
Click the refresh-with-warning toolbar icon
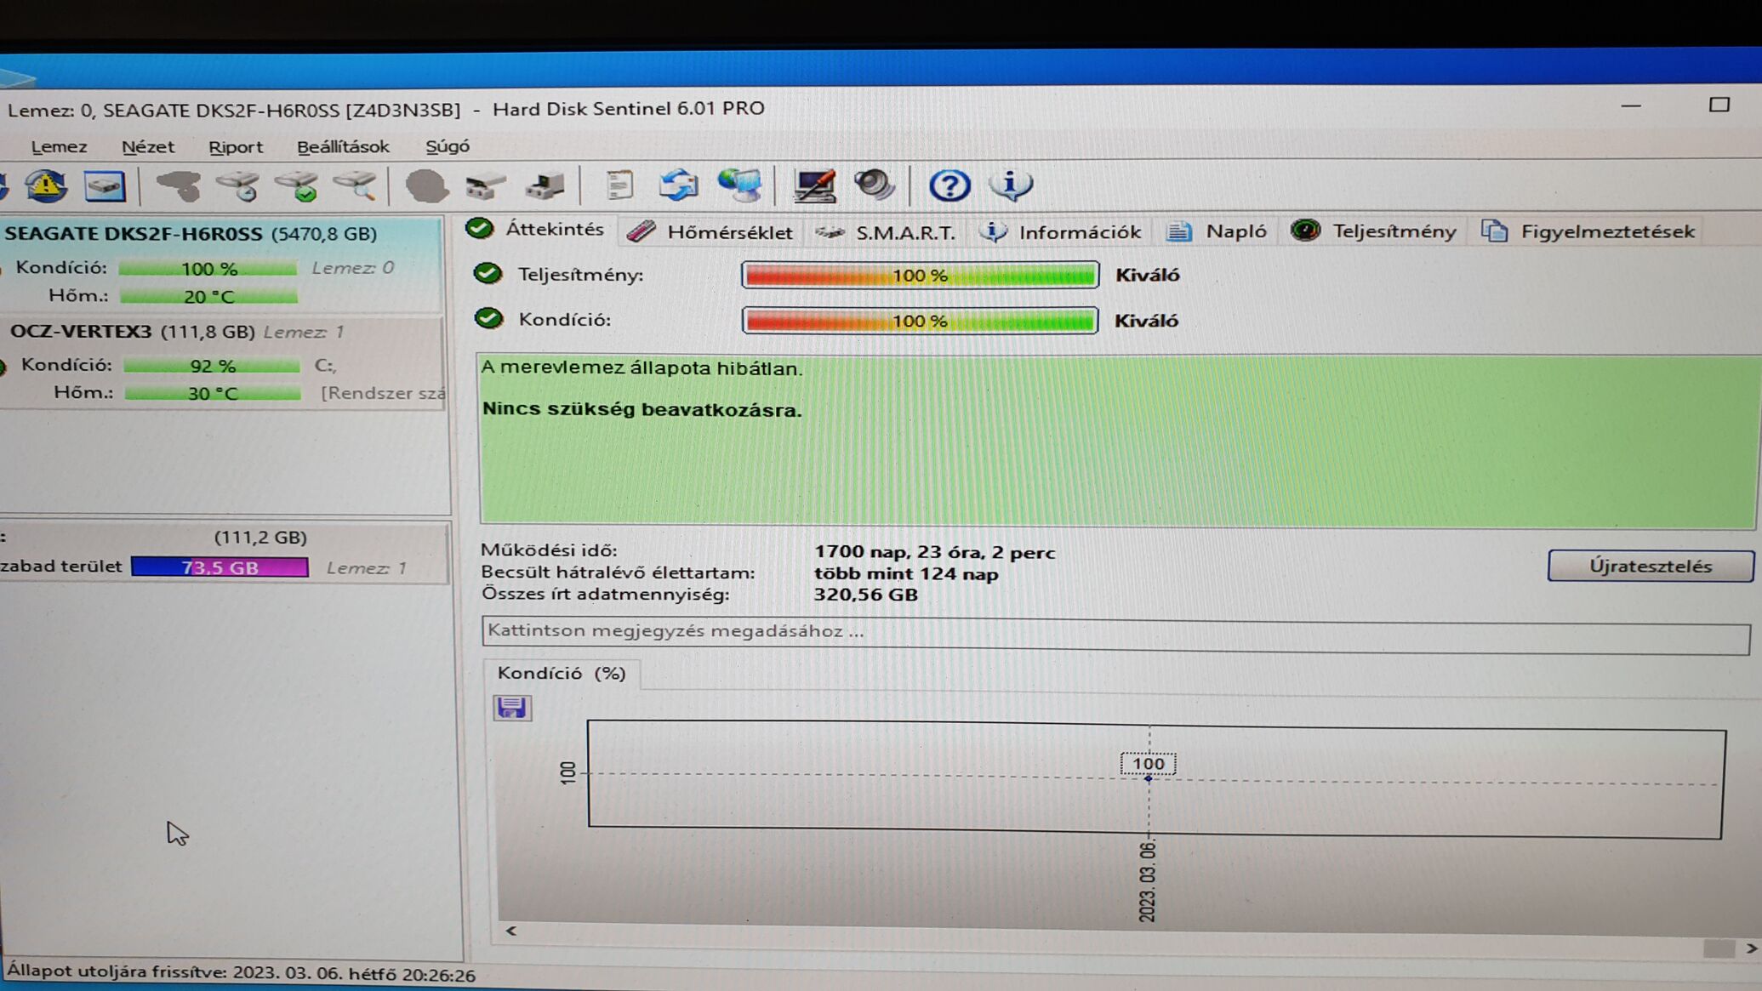click(x=46, y=185)
